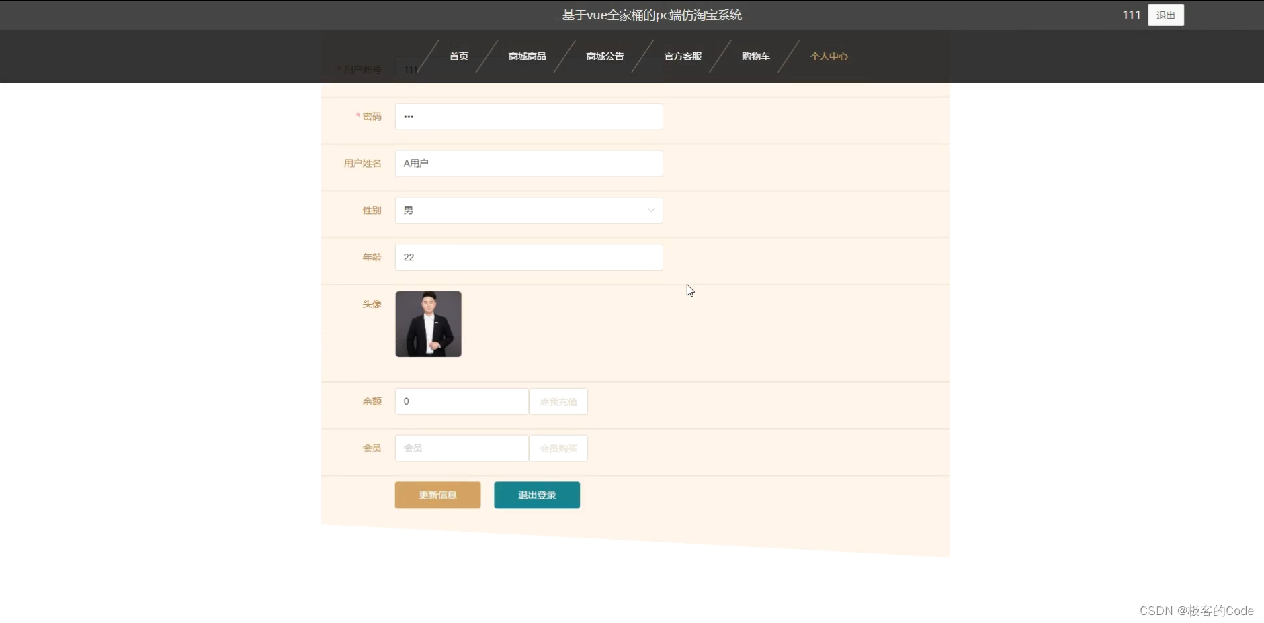This screenshot has width=1264, height=623.
Task: Focus the 年龄 field showing 22
Action: pyautogui.click(x=529, y=257)
